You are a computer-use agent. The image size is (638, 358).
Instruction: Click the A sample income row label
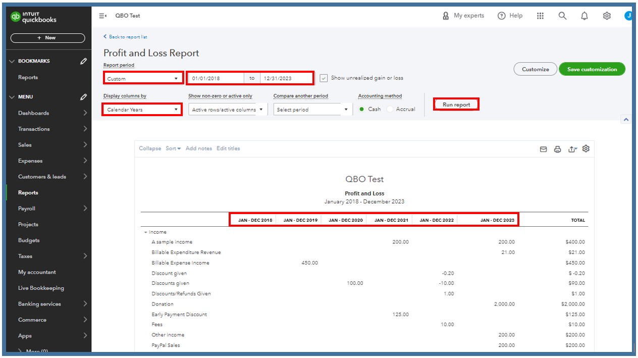click(x=172, y=242)
